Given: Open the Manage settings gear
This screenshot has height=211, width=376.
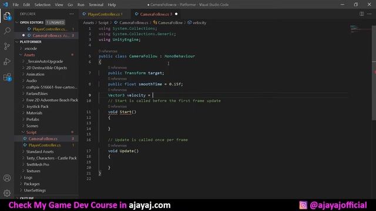Looking at the screenshot, I should (x=7, y=193).
